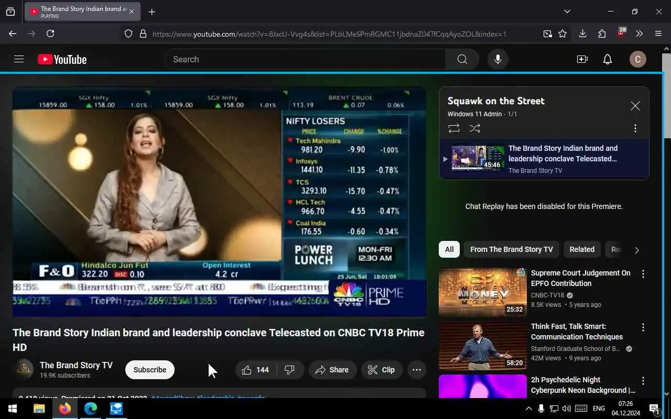Open the account avatar menu
671x419 pixels.
638,59
